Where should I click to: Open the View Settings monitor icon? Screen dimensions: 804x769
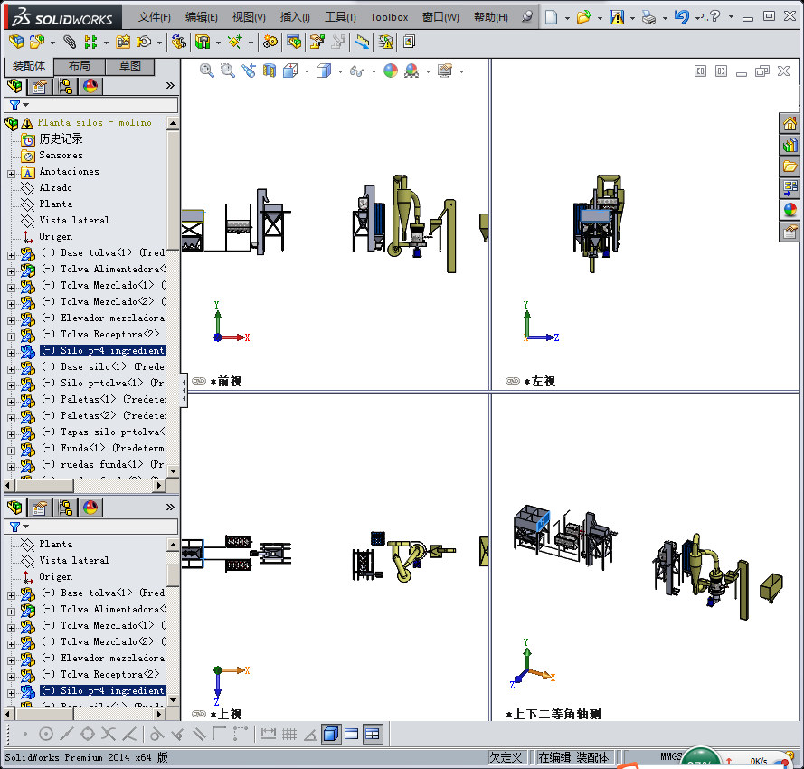pyautogui.click(x=445, y=71)
